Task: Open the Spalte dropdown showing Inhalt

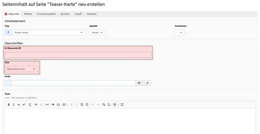Action: coord(97,32)
